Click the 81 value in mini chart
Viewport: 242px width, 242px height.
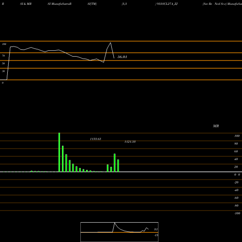[x=156, y=229]
